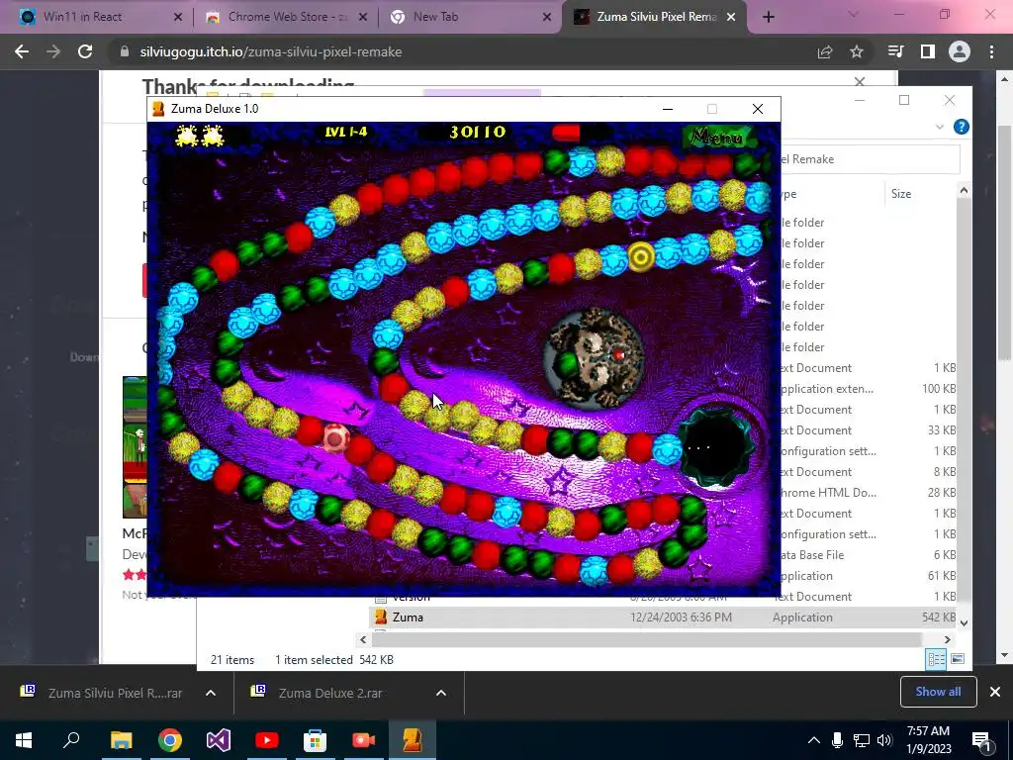Open File Explorer from taskbar
The width and height of the screenshot is (1013, 760).
pos(121,740)
